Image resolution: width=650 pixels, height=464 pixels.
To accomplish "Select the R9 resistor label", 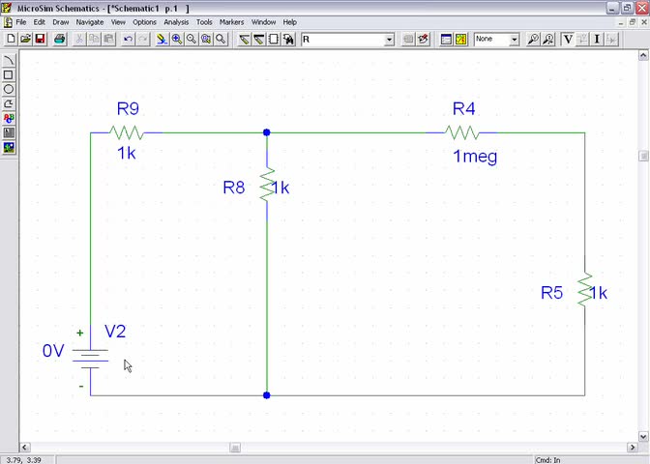I will click(128, 108).
